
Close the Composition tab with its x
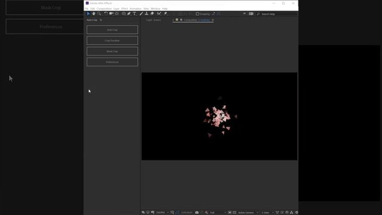[x=174, y=20]
